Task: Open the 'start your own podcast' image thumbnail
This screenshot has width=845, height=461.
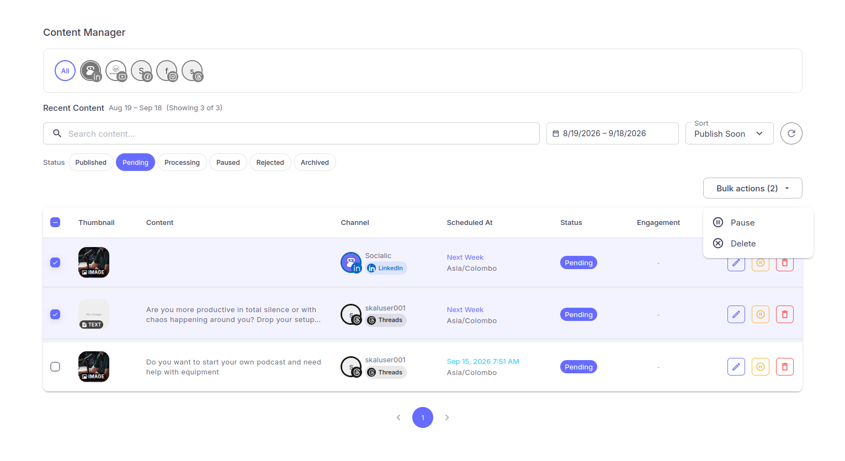Action: point(94,367)
